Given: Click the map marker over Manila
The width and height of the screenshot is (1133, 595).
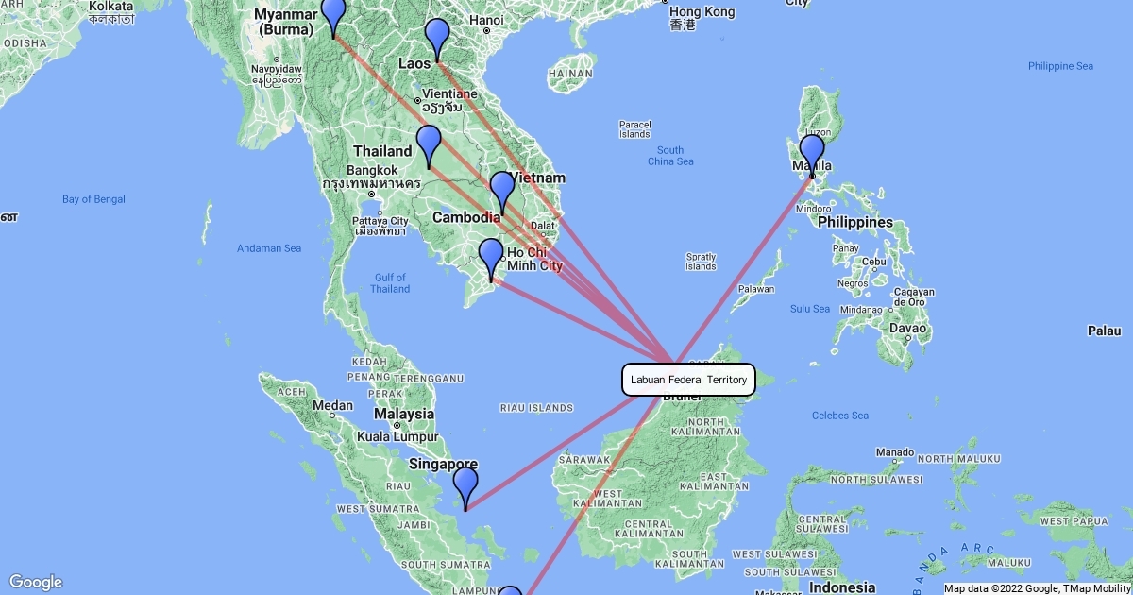Looking at the screenshot, I should 812,156.
